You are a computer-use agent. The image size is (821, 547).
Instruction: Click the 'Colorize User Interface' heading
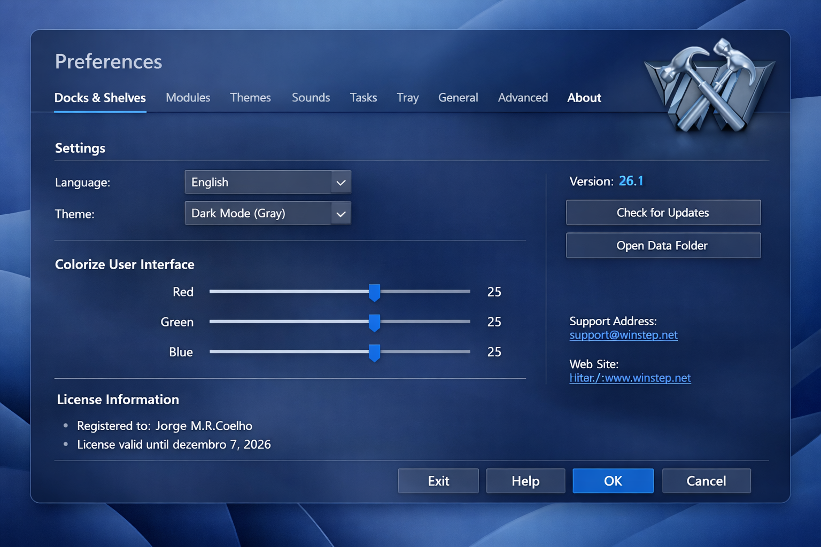point(125,264)
